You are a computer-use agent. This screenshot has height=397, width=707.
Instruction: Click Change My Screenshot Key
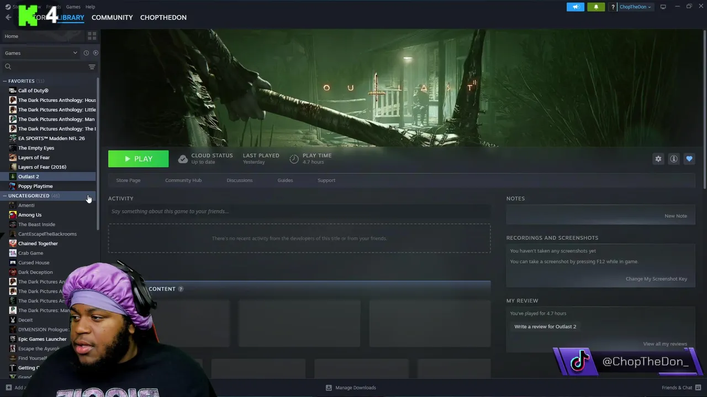point(656,278)
